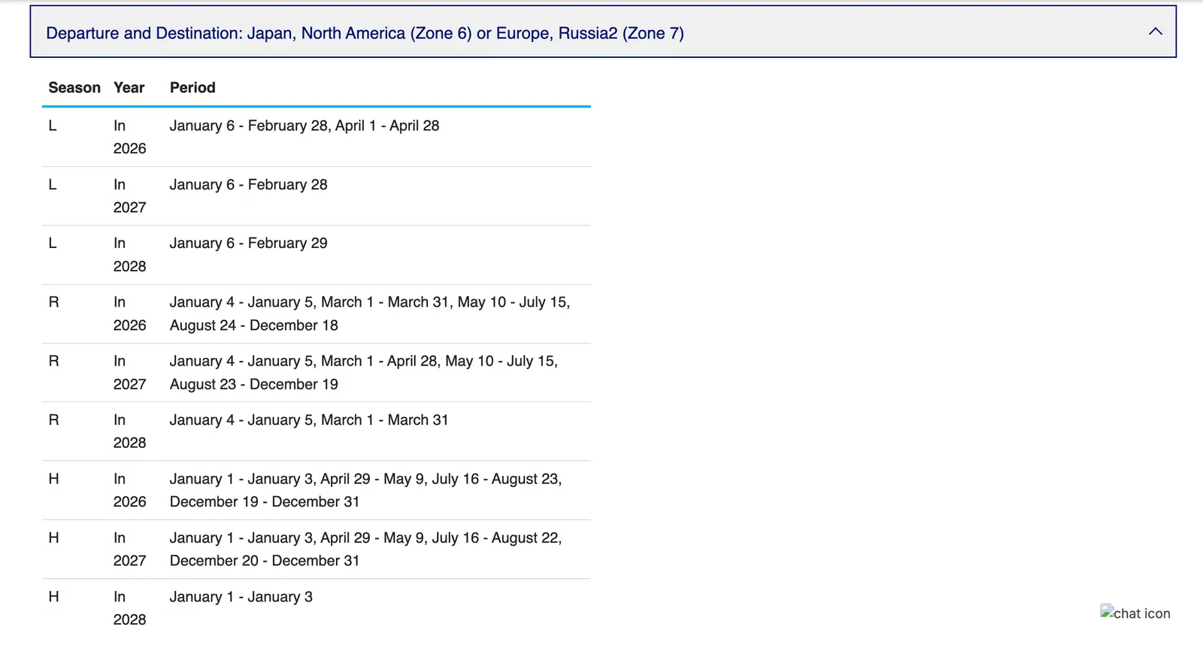Click 'In 2027' in the L season row

click(130, 195)
